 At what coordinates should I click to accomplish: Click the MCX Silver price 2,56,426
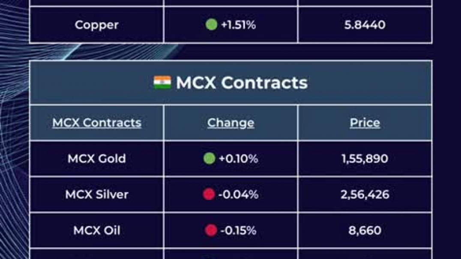(x=365, y=195)
